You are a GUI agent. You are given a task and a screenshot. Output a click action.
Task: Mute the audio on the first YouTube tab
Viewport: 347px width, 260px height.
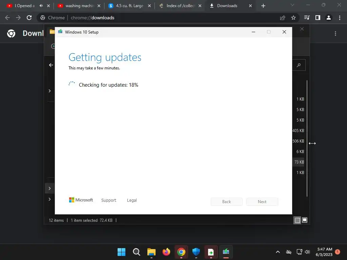pos(41,6)
